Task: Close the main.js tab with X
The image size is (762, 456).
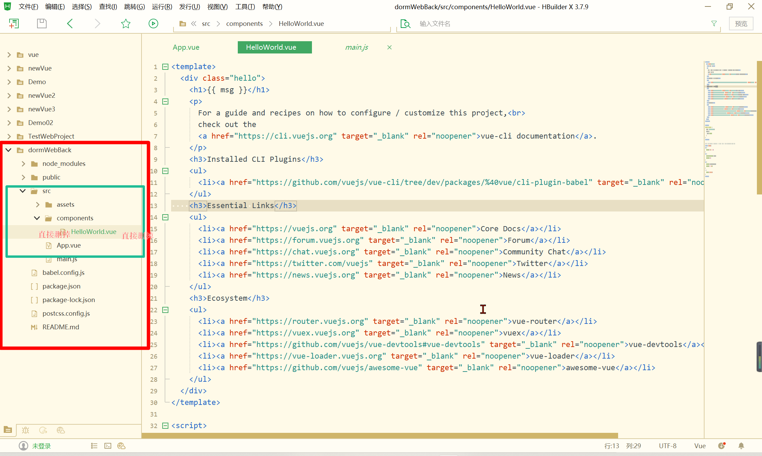Action: point(390,47)
